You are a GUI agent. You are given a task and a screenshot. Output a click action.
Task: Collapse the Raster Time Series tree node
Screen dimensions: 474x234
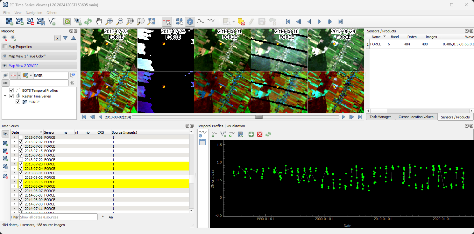pyautogui.click(x=5, y=96)
